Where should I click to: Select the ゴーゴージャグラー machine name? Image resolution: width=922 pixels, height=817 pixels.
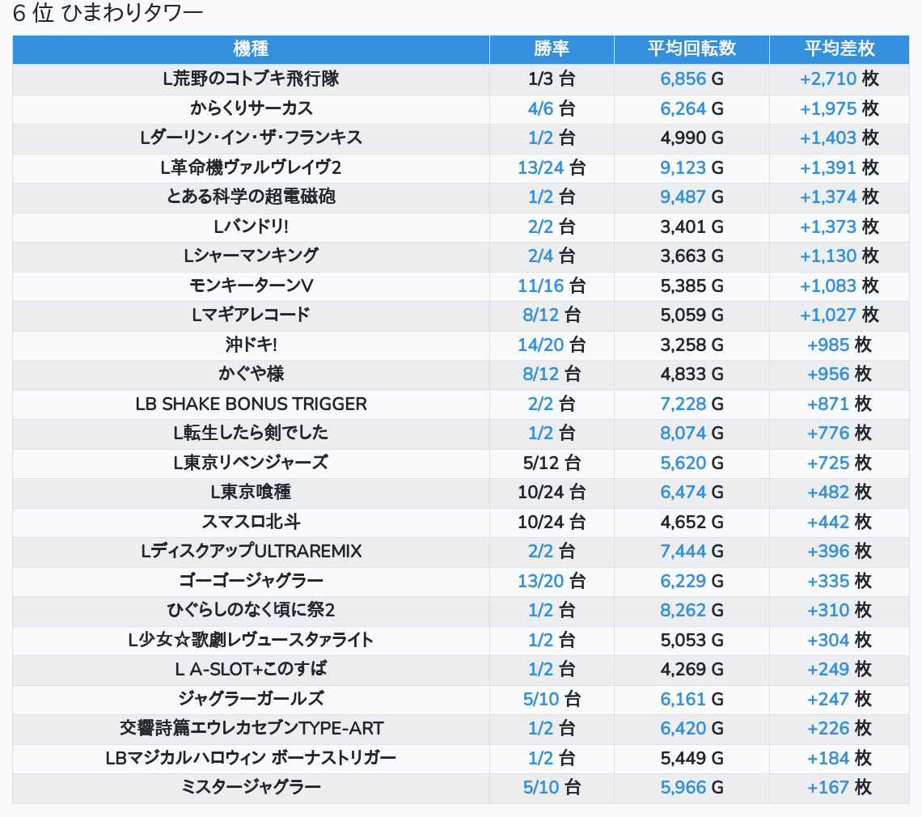click(x=251, y=581)
